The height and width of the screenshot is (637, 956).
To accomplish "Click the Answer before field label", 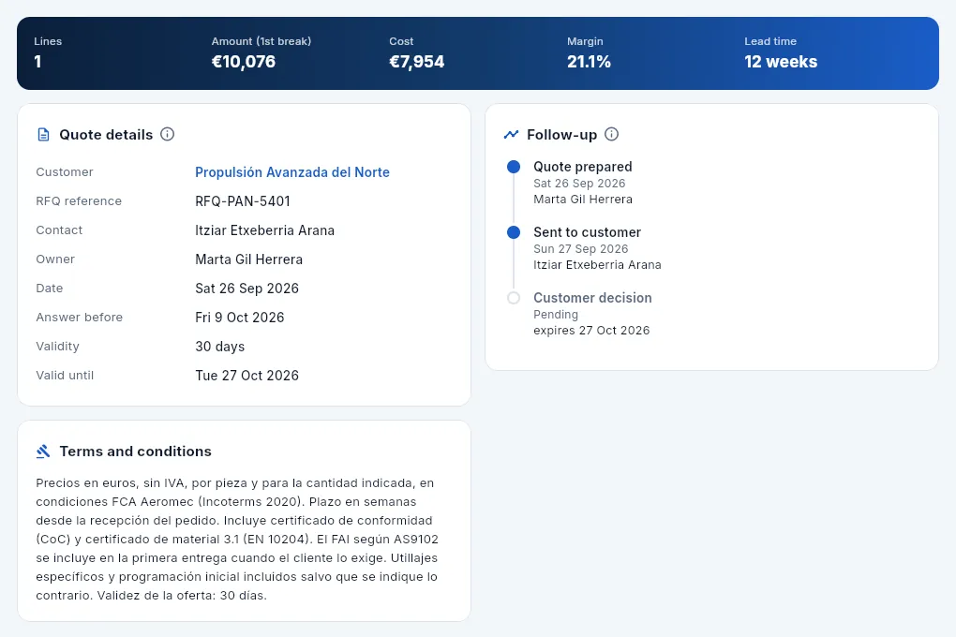I will pyautogui.click(x=80, y=318).
